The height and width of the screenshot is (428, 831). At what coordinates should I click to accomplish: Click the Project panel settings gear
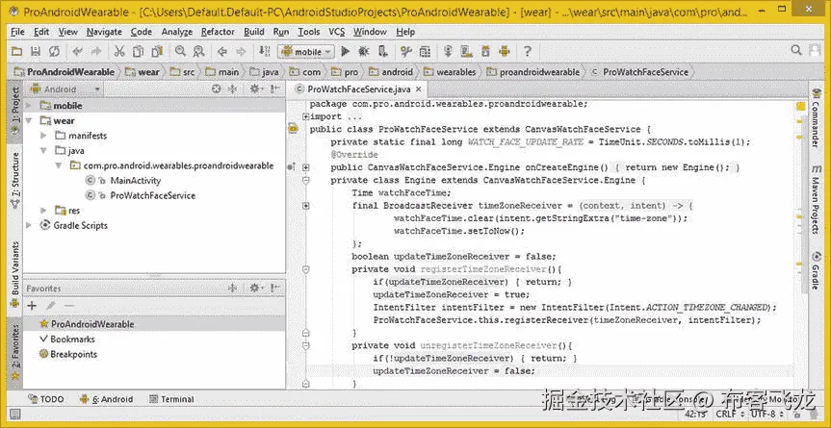click(254, 89)
